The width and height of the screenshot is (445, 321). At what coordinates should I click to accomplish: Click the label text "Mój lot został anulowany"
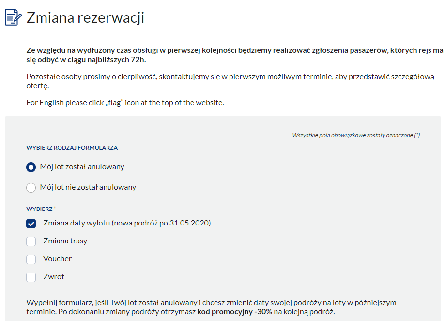(83, 167)
